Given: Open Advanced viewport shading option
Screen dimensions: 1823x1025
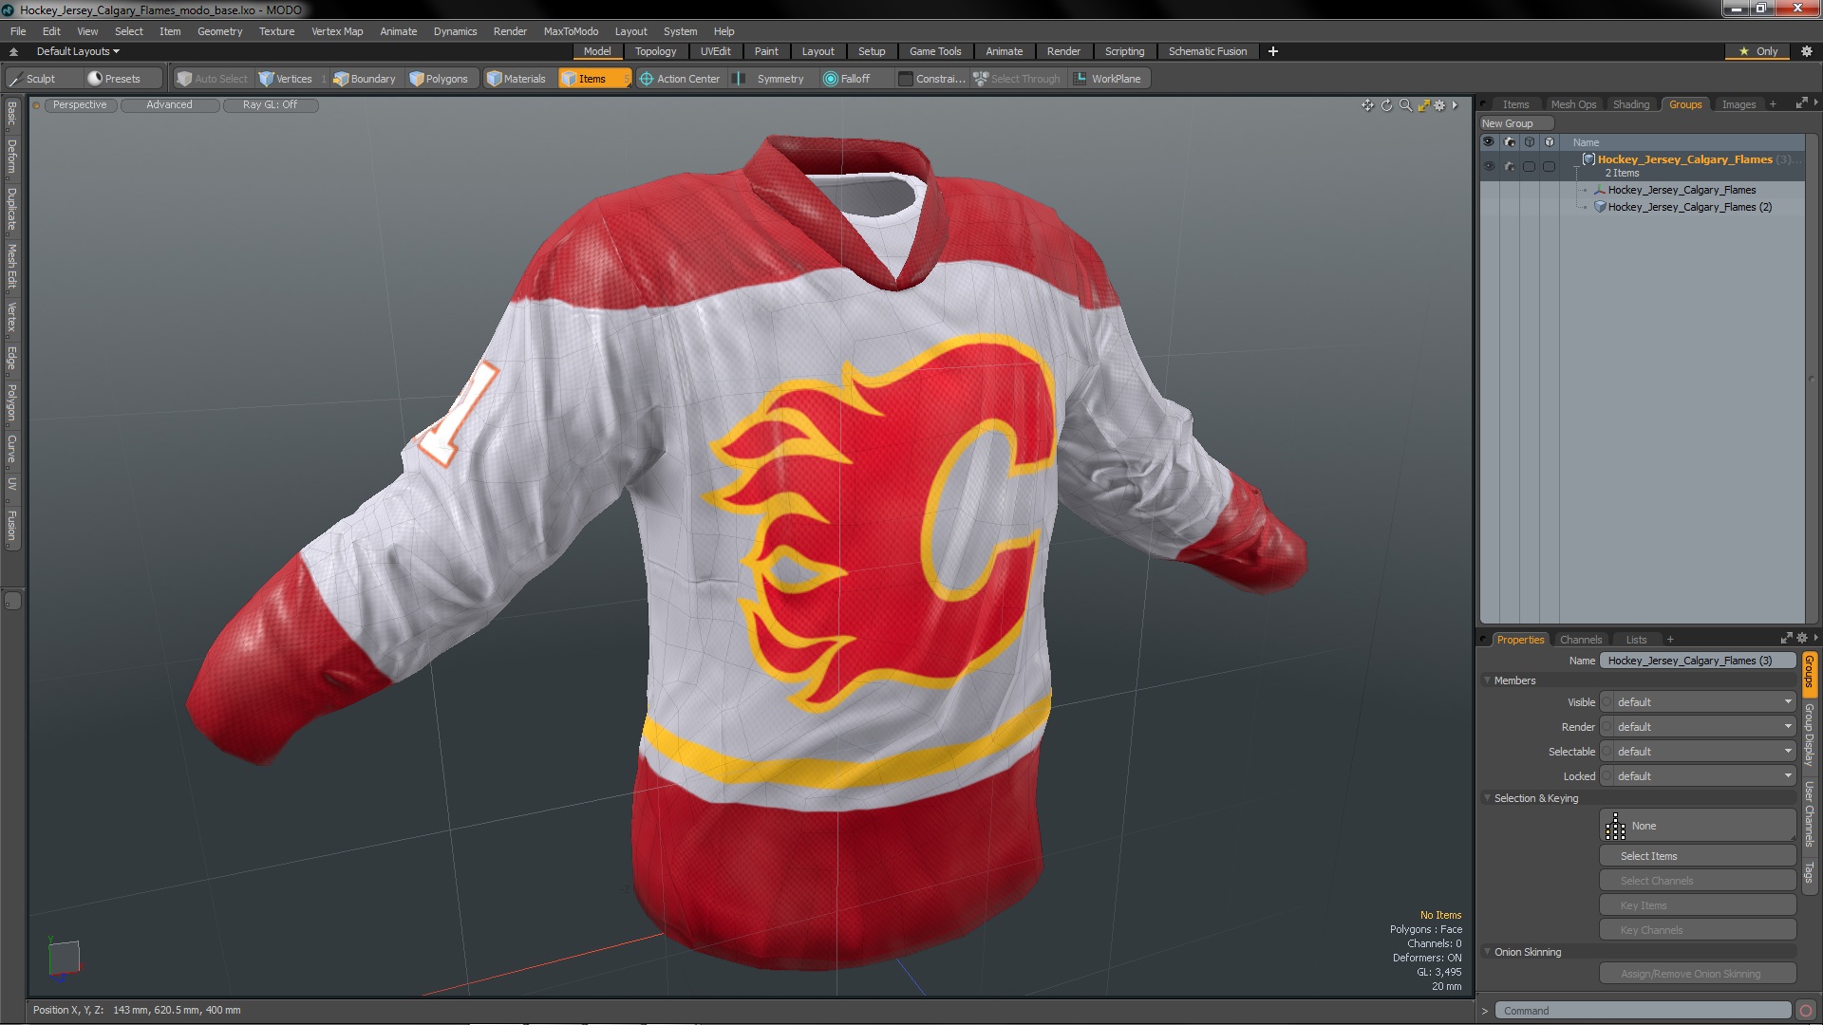Looking at the screenshot, I should coord(169,105).
